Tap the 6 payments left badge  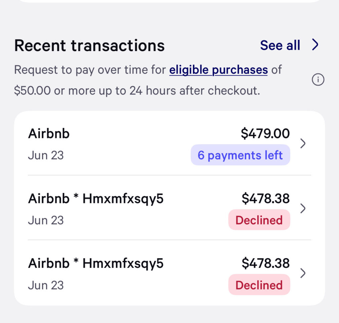(x=240, y=155)
